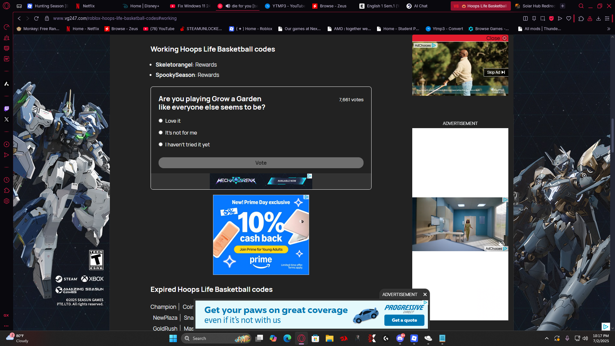Click the AdChoices label on the top video ad

[x=425, y=45]
